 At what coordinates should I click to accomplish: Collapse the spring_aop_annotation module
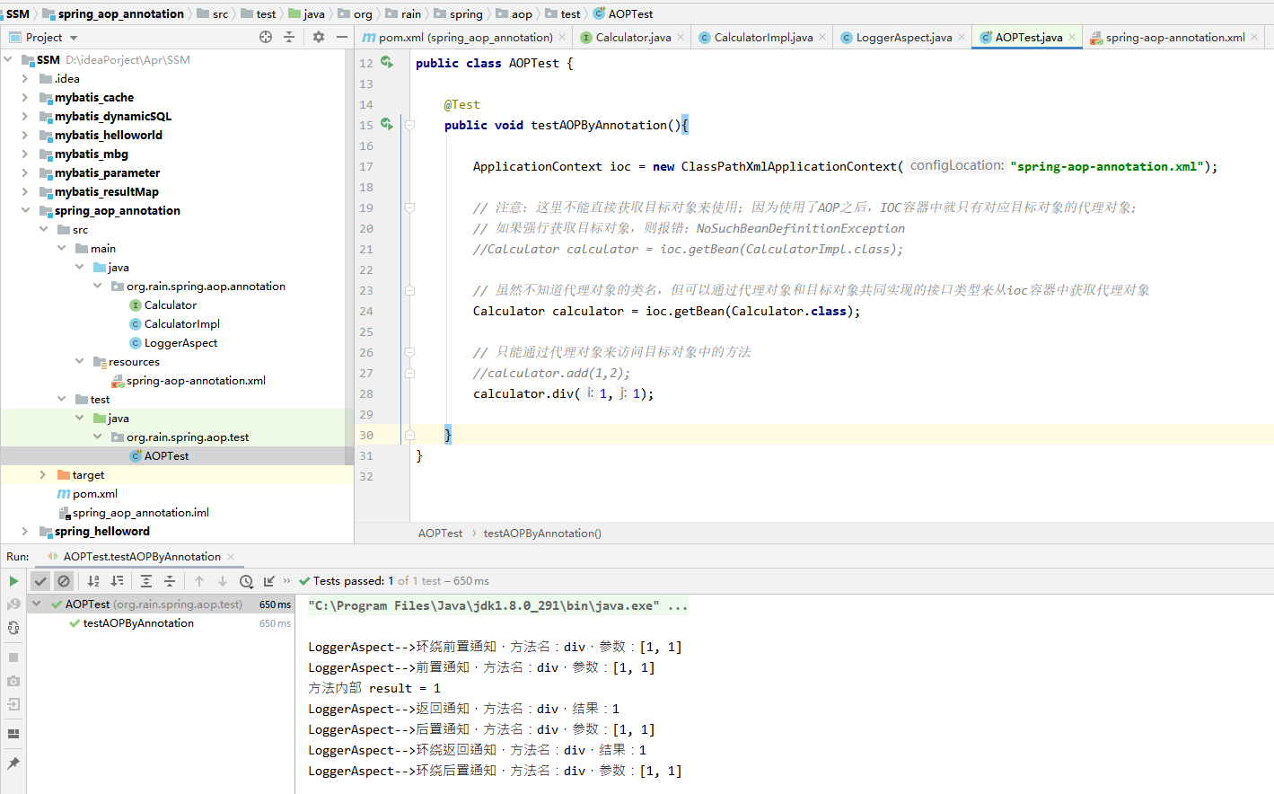(x=25, y=210)
